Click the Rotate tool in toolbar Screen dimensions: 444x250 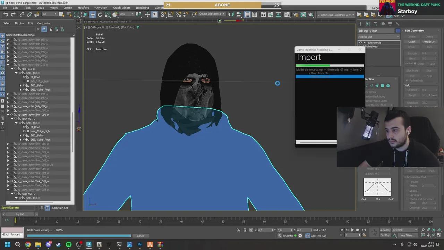[x=100, y=14]
